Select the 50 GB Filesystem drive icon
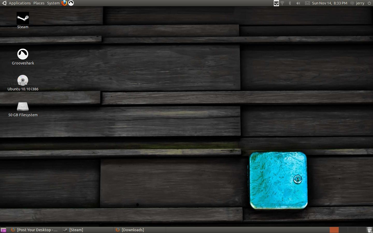 tap(23, 106)
